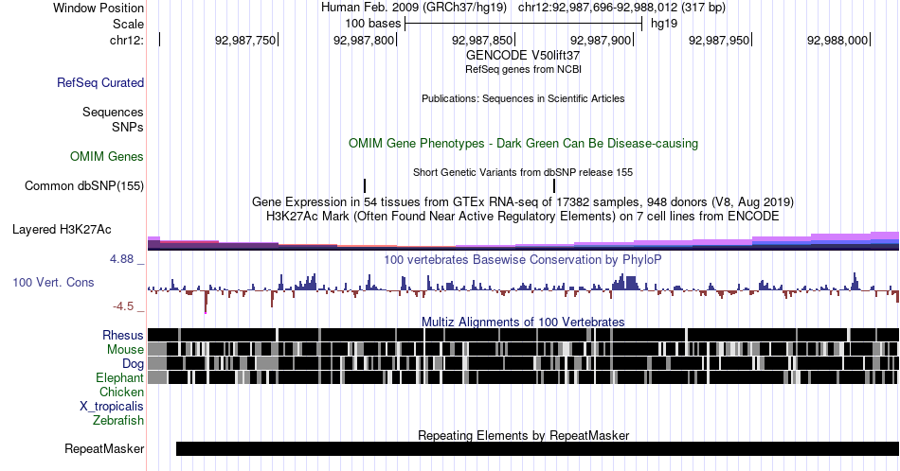Viewport: 900px width, 471px height.
Task: Click the GTEx Gene Expression track title
Action: coord(523,201)
